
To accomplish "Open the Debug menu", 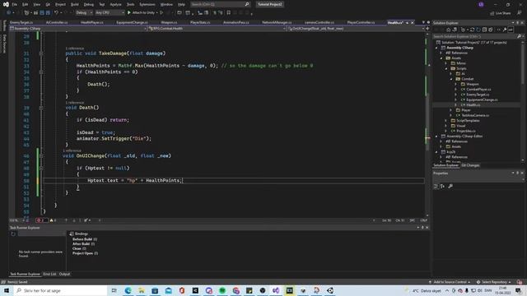I will pos(89,4).
